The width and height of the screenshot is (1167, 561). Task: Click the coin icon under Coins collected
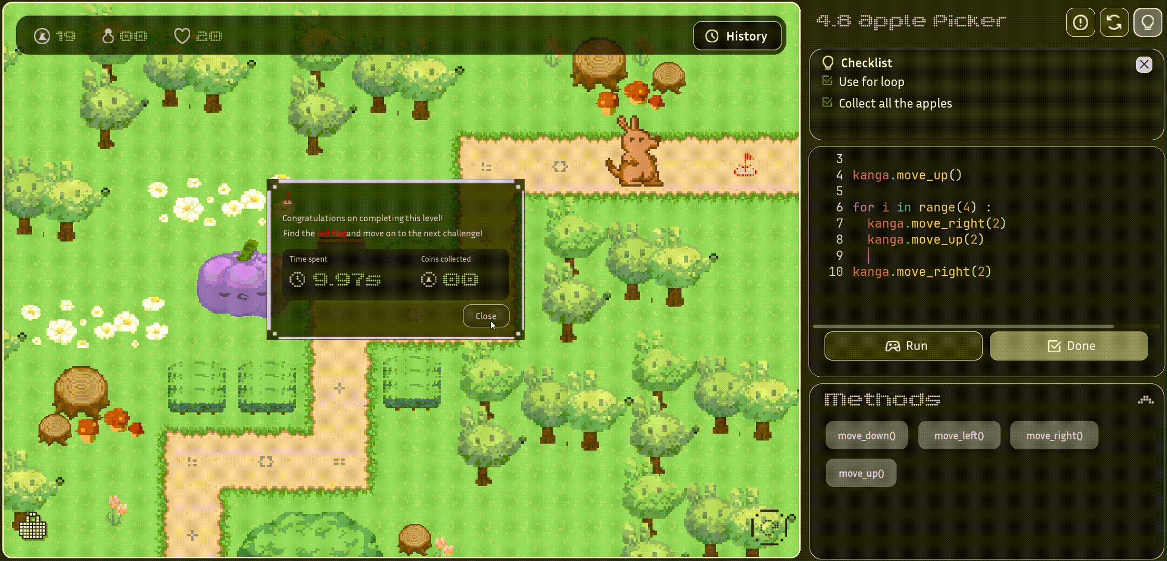tap(429, 279)
